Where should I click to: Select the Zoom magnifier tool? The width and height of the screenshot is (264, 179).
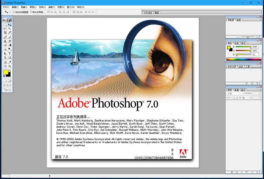pyautogui.click(x=10, y=66)
